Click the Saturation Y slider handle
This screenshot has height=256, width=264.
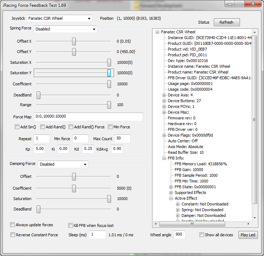click(109, 73)
